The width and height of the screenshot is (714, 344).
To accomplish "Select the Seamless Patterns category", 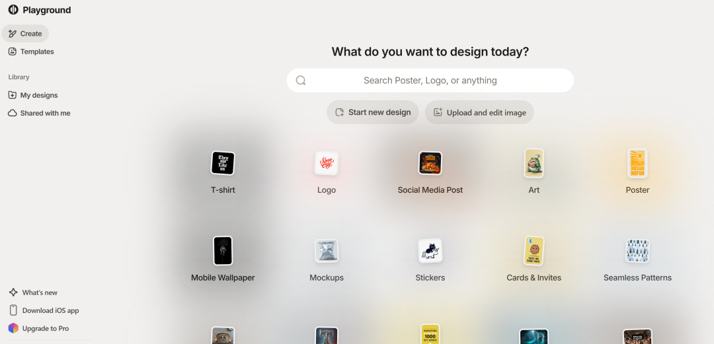I will (x=637, y=259).
